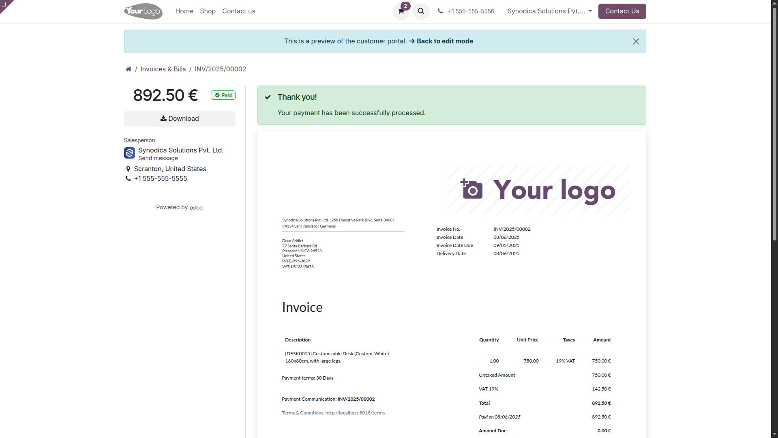Click the Send message link
778x438 pixels.
(158, 159)
